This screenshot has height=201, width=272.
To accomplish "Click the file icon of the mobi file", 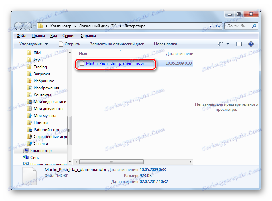I will pyautogui.click(x=82, y=63).
